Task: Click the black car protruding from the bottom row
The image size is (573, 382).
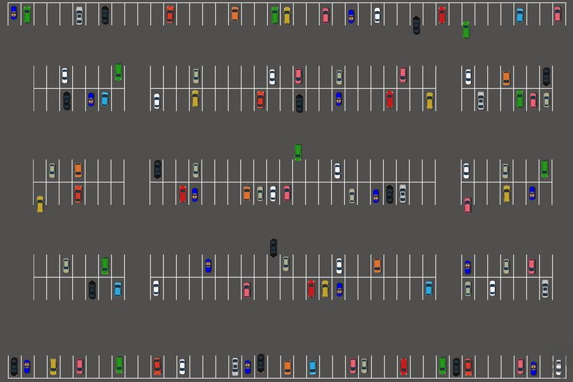Action: (261, 362)
